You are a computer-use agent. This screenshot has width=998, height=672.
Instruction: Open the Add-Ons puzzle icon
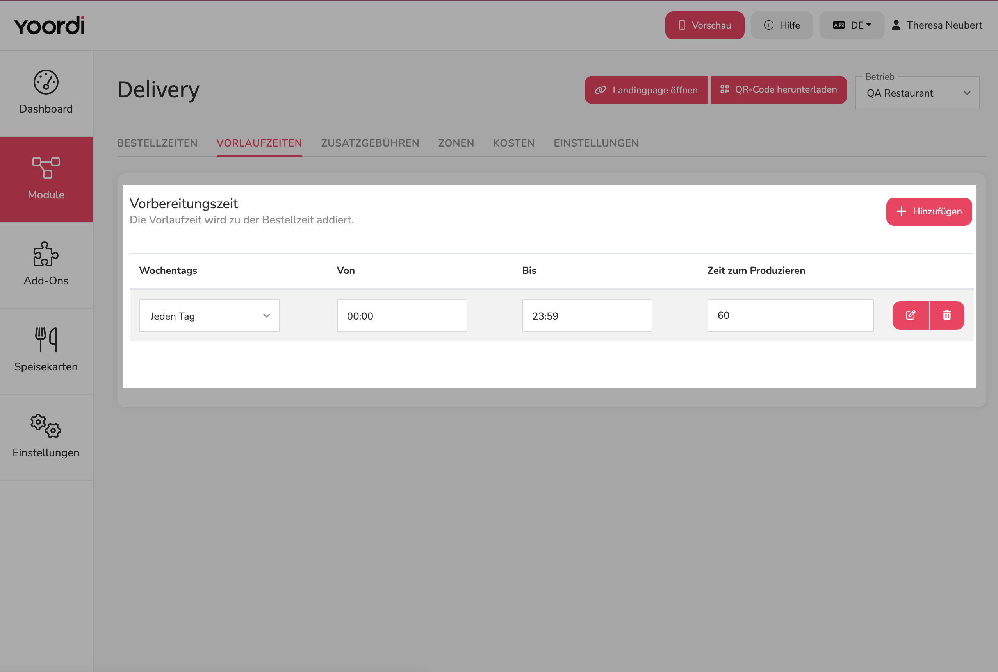coord(46,254)
